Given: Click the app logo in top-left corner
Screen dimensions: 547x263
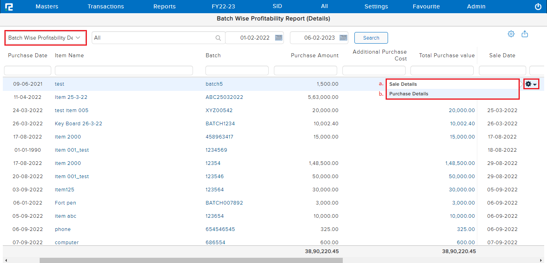Looking at the screenshot, I should pyautogui.click(x=9, y=6).
